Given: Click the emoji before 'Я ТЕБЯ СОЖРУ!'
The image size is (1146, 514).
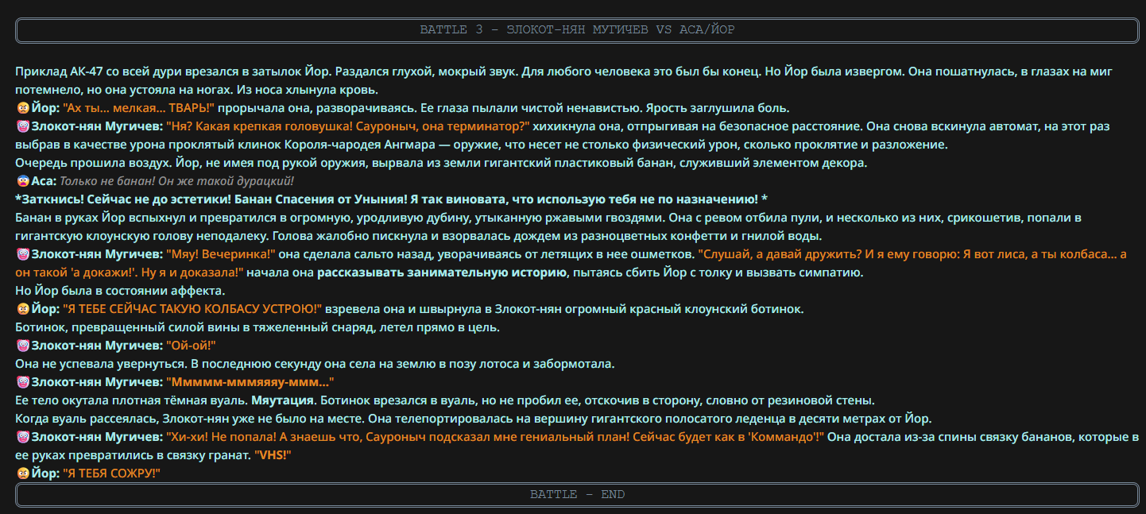Looking at the screenshot, I should tap(22, 473).
